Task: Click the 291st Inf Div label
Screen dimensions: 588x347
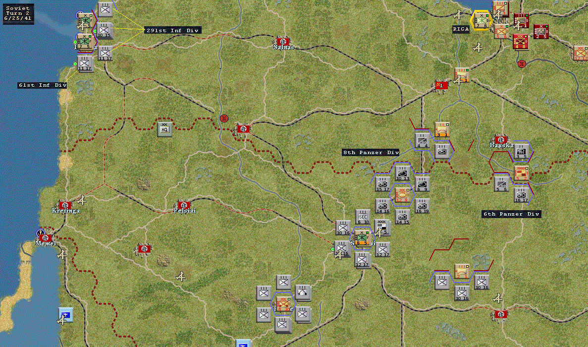Action: [172, 30]
